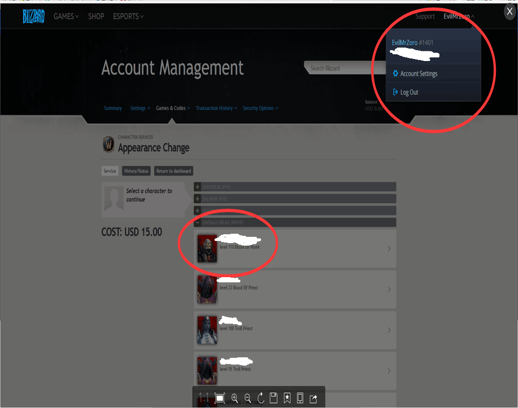Click the phone device icon
This screenshot has height=408, width=518.
click(x=300, y=398)
